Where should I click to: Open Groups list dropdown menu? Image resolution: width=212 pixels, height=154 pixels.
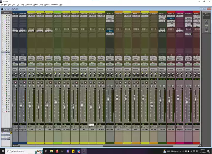coord(11,130)
